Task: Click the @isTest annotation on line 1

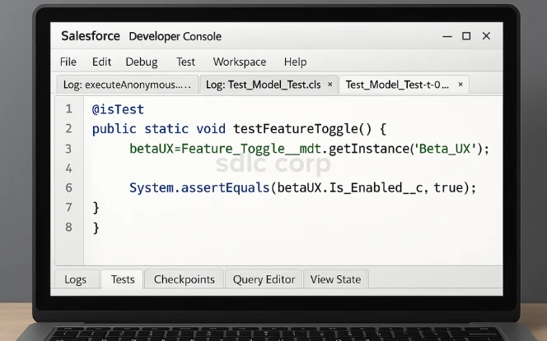Action: click(x=118, y=109)
